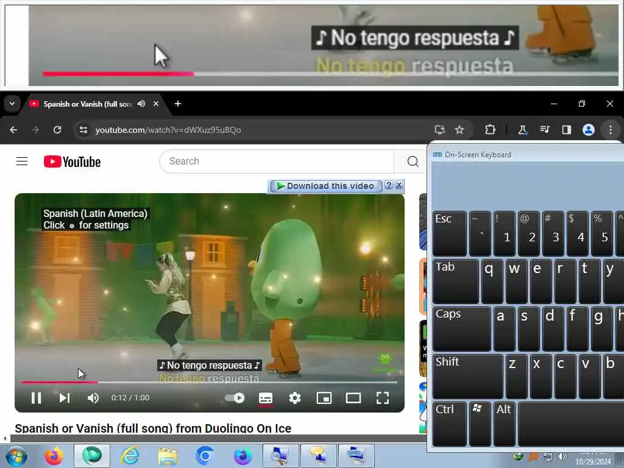Close the Spanish or Vanish tab
The height and width of the screenshot is (468, 624).
coord(156,104)
